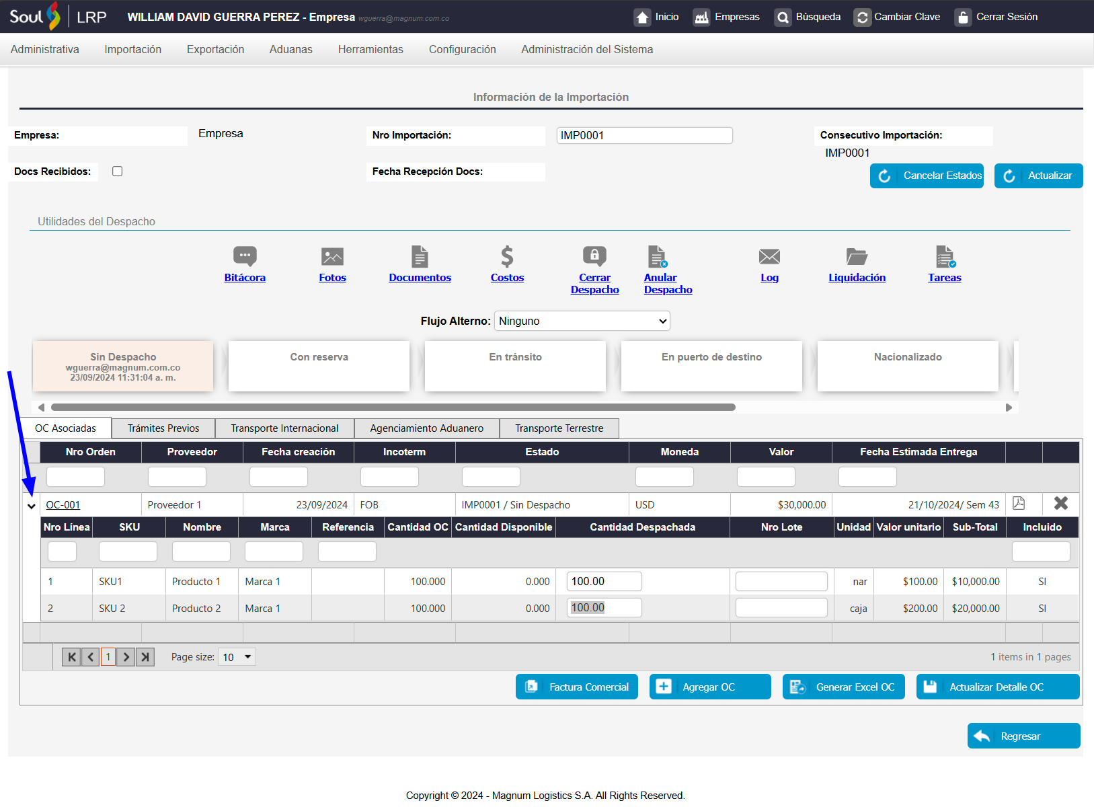Click the Cerrar Despacho padlock icon
This screenshot has width=1094, height=807.
(594, 256)
